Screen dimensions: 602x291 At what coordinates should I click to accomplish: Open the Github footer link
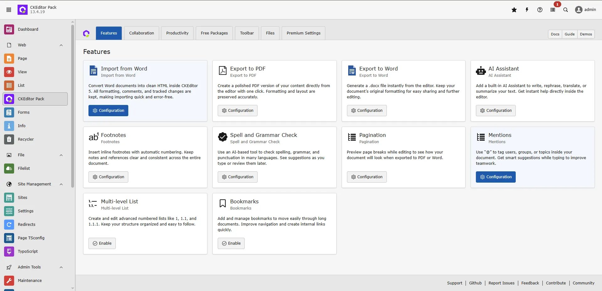pyautogui.click(x=475, y=283)
